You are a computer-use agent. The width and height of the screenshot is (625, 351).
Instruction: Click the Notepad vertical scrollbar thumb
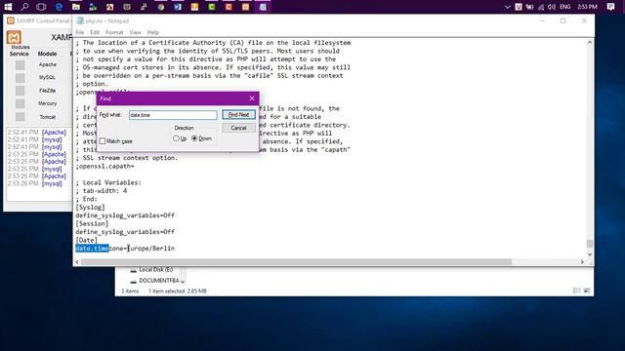pyautogui.click(x=590, y=244)
